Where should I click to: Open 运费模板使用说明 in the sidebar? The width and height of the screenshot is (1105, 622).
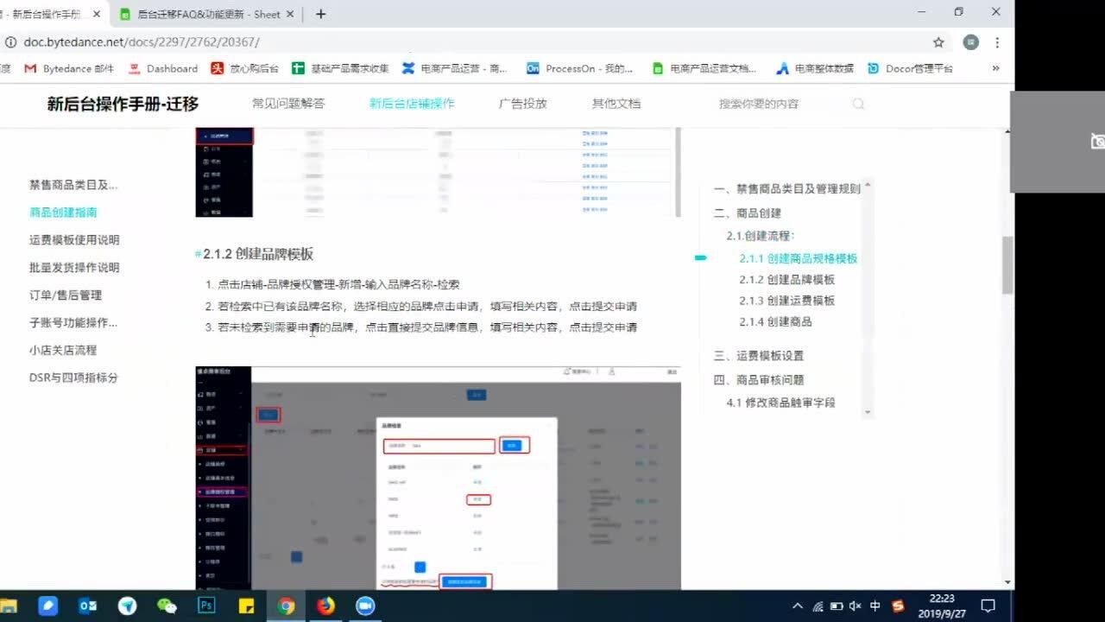[74, 240]
